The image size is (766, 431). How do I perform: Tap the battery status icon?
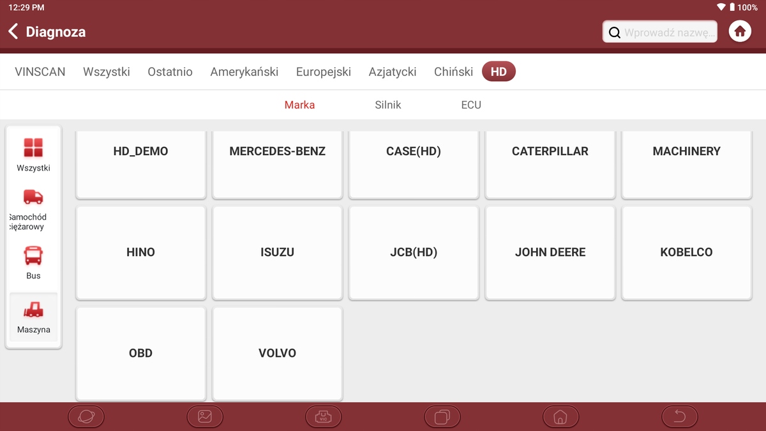click(x=732, y=7)
